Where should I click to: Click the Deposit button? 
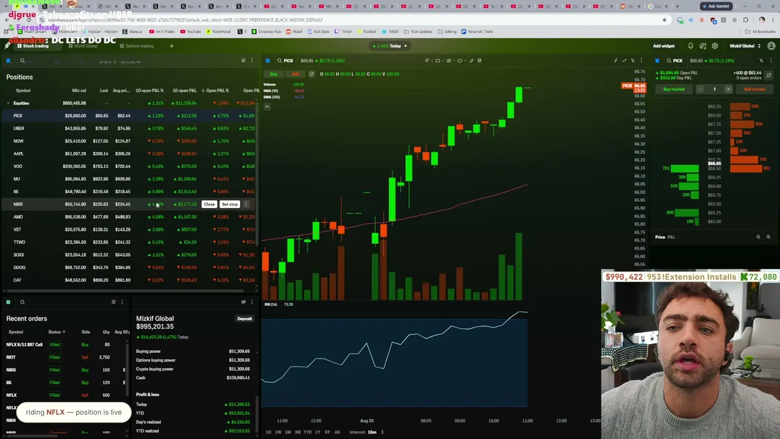[244, 319]
